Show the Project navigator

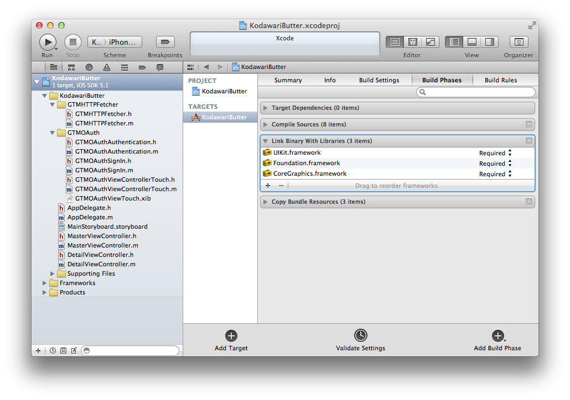coord(54,67)
